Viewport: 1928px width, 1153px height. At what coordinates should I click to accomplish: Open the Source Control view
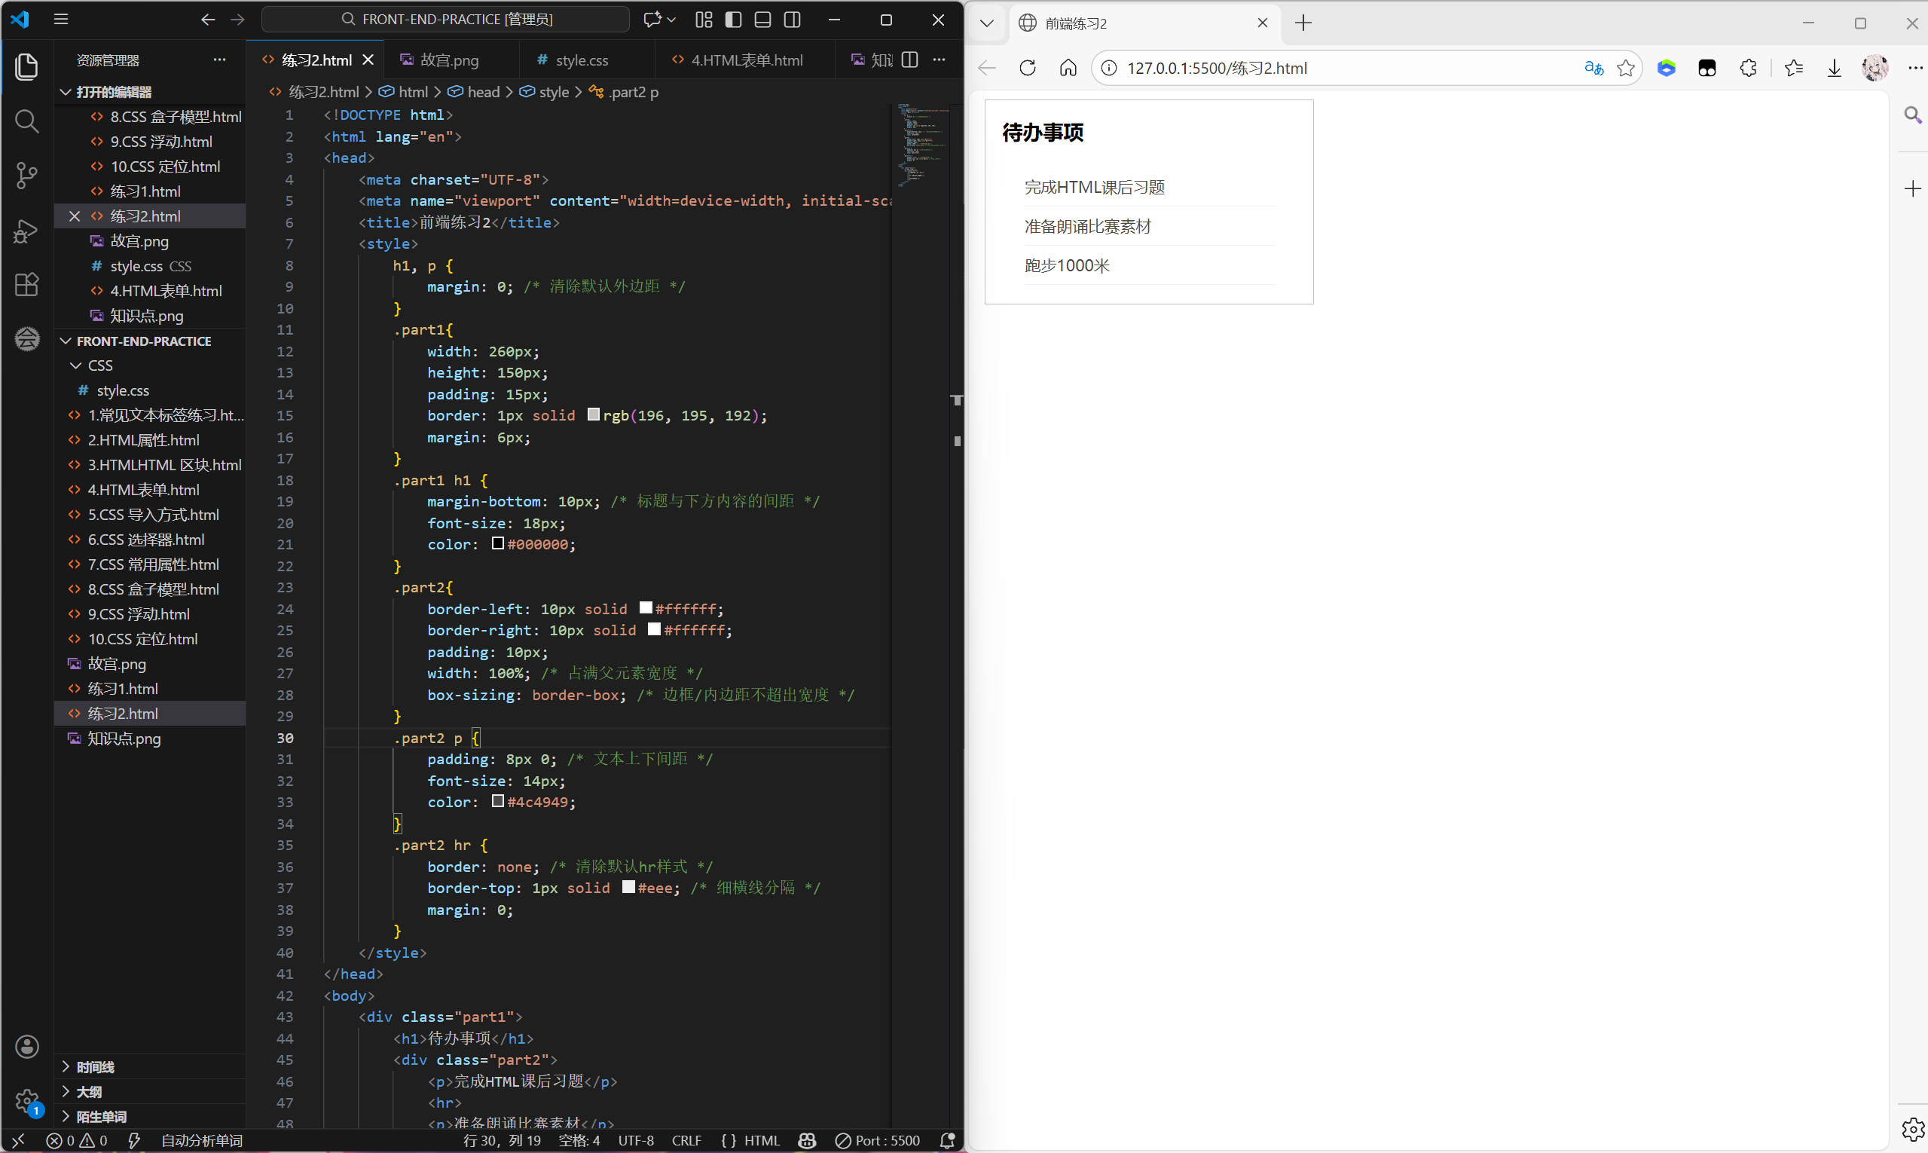pyautogui.click(x=26, y=176)
